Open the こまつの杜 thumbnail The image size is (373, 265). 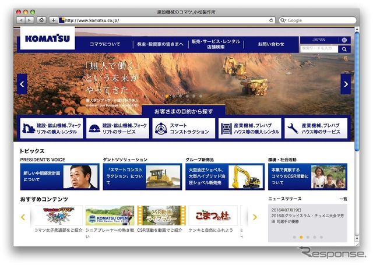click(x=213, y=215)
